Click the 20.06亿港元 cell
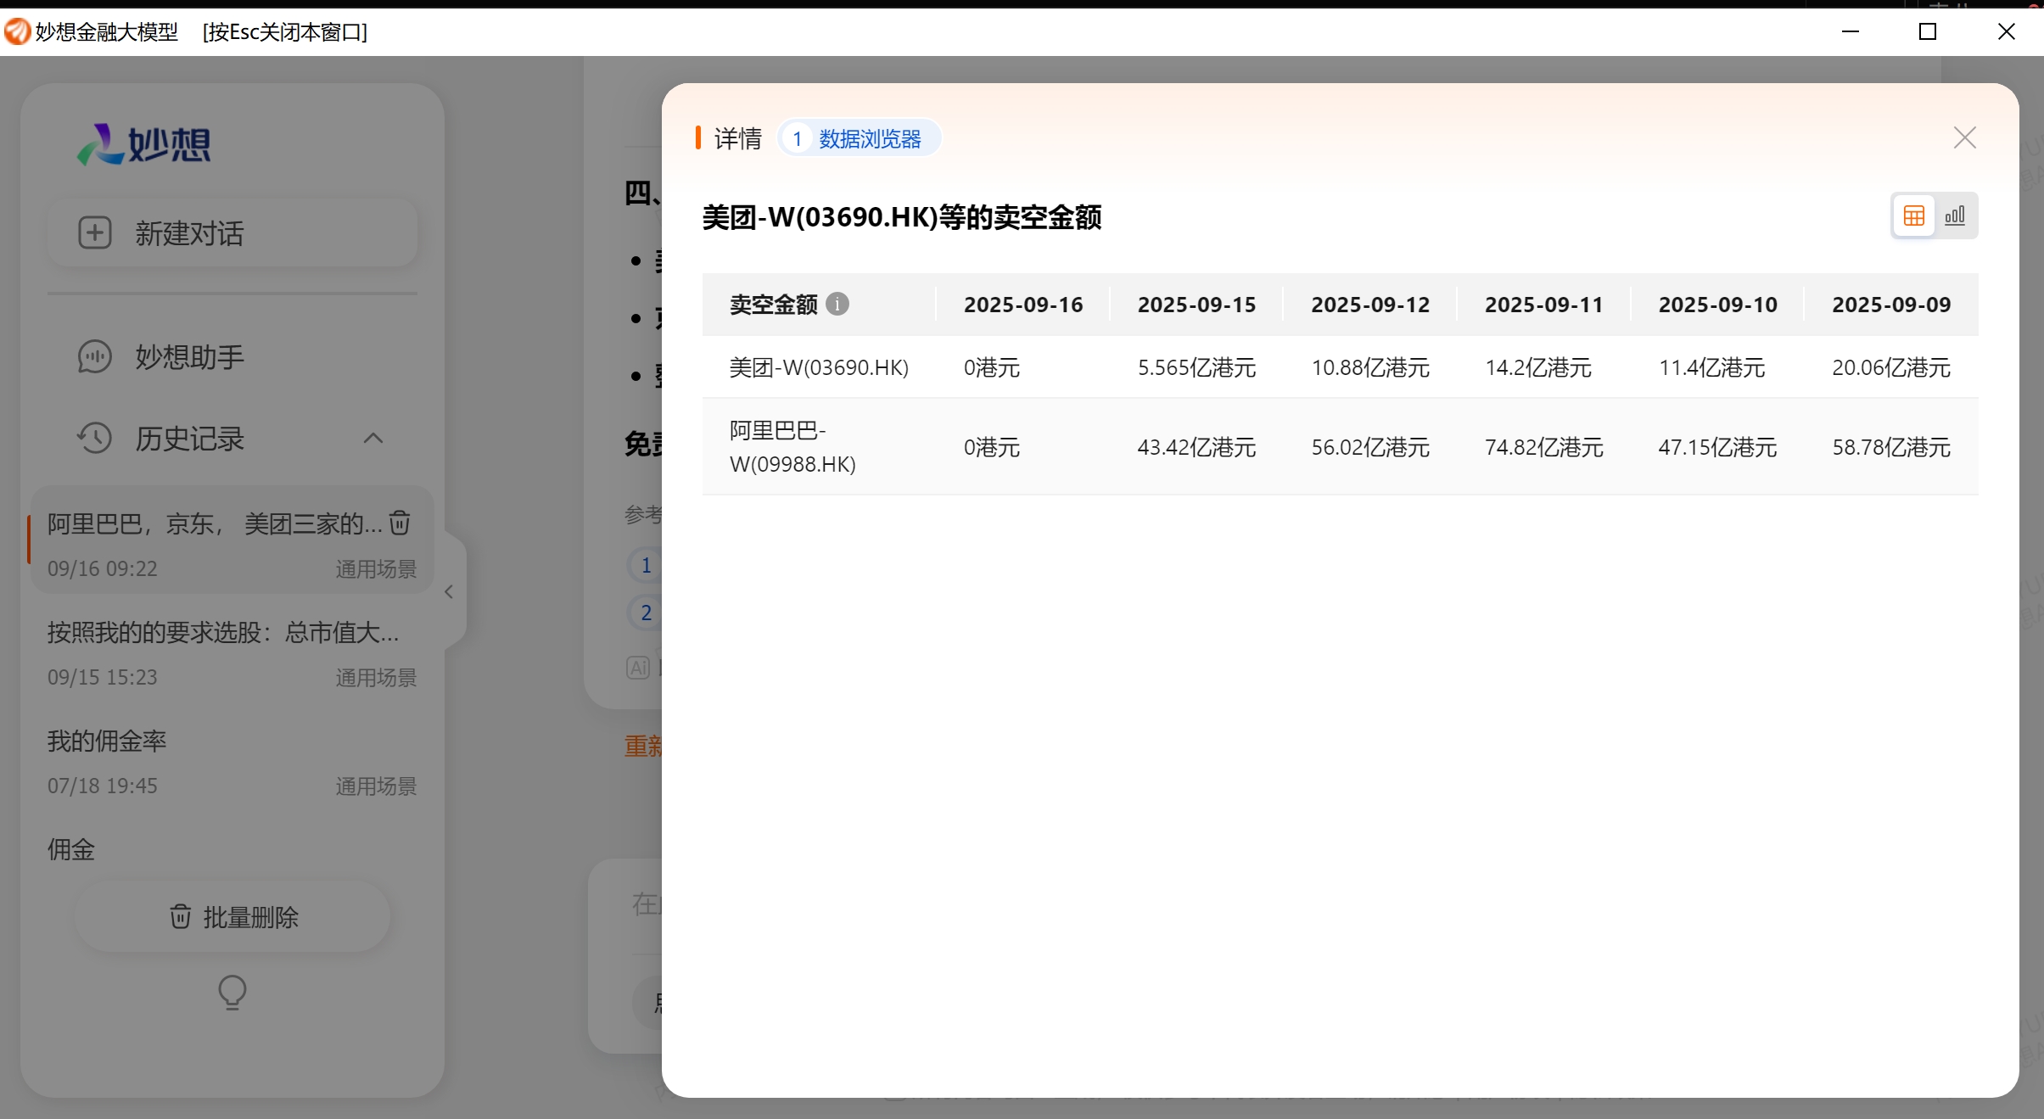The height and width of the screenshot is (1119, 2044). [x=1891, y=367]
